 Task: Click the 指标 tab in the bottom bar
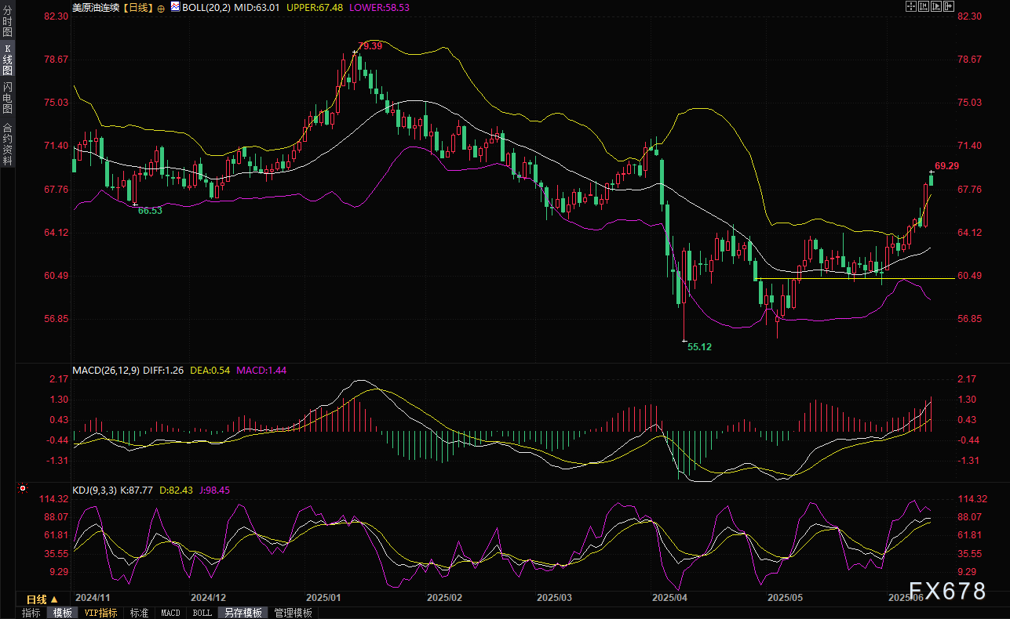click(31, 613)
